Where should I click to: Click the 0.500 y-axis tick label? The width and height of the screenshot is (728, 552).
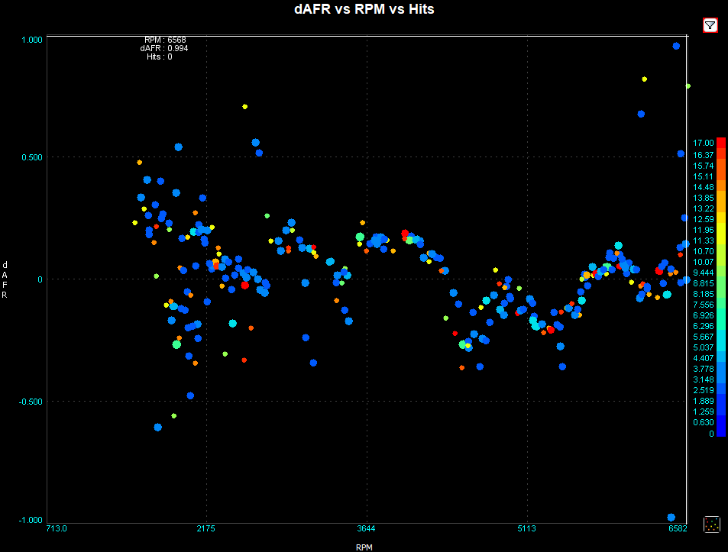(x=32, y=158)
